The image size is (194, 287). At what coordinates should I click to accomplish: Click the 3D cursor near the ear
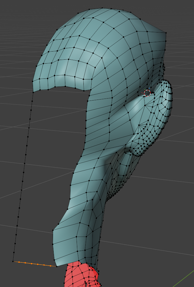pos(147,93)
